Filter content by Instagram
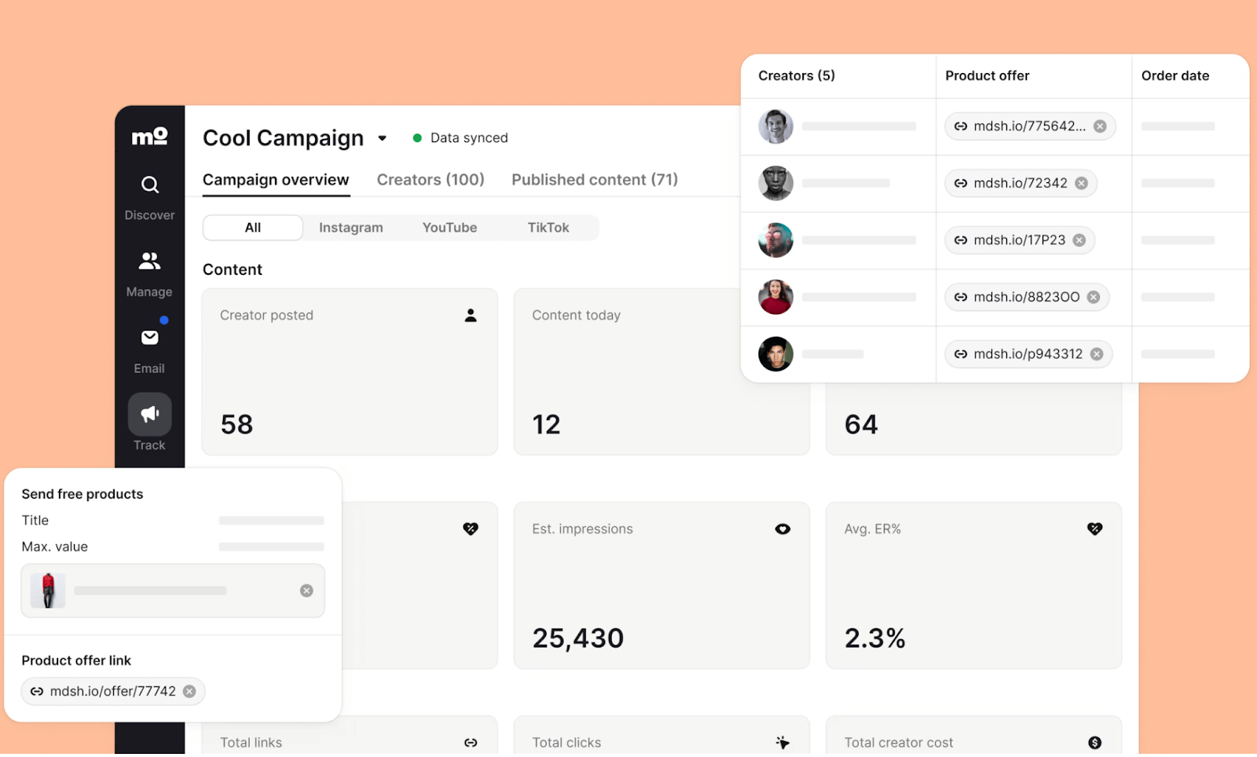 (351, 228)
